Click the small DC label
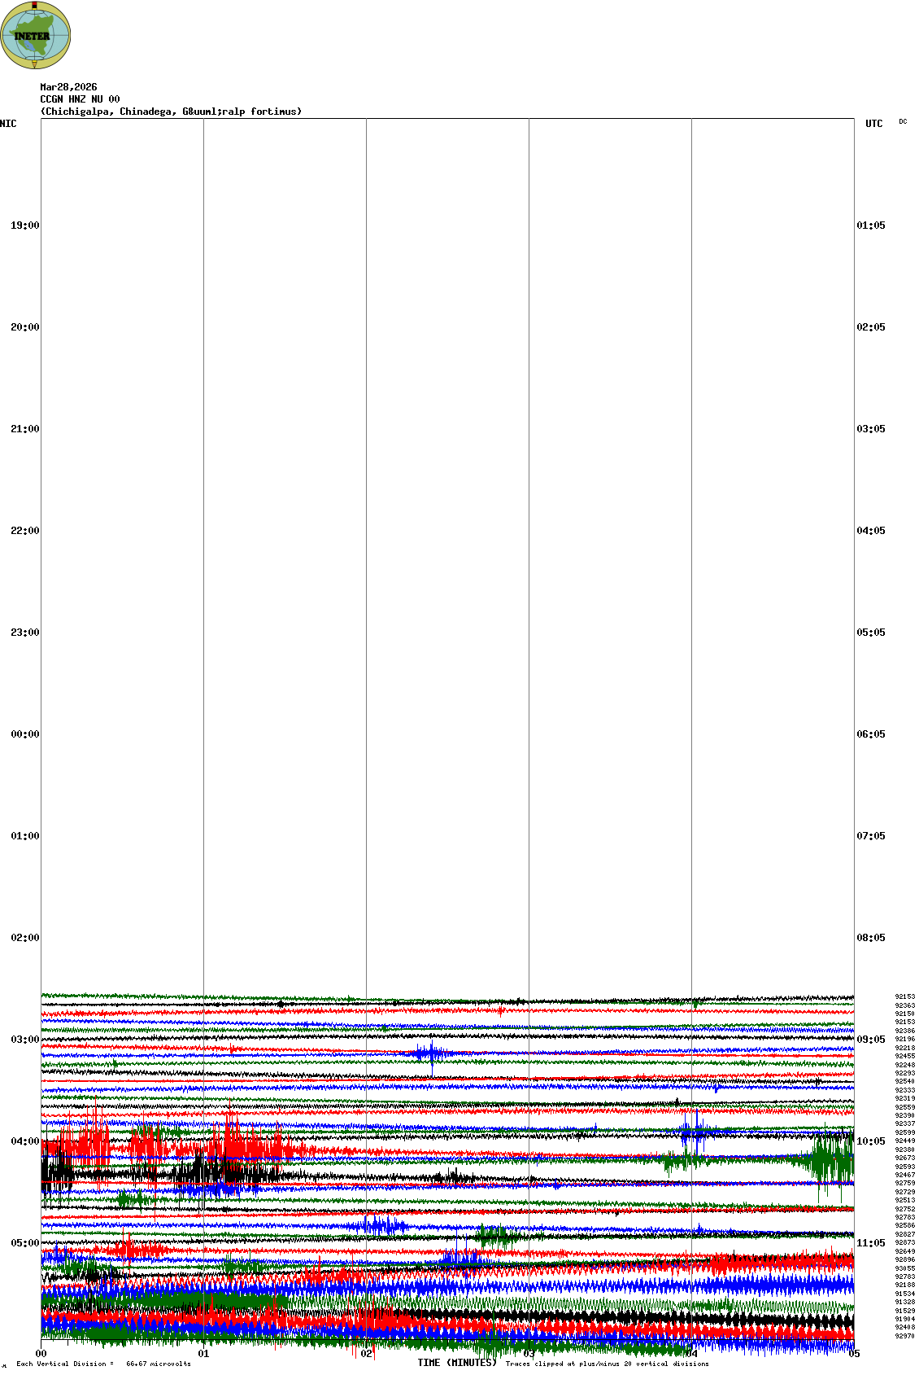The height and width of the screenshot is (1375, 919). (x=903, y=122)
